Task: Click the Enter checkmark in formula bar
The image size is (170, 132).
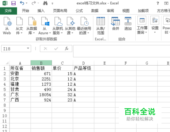Action: 56,49
